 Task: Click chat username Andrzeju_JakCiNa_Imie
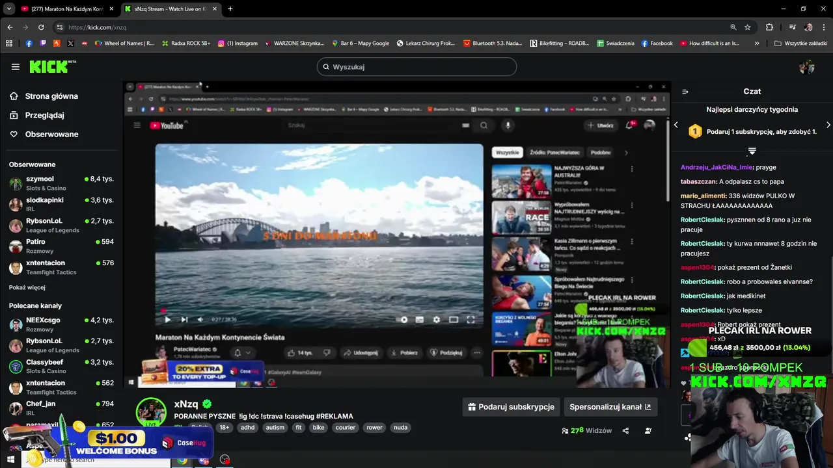717,168
